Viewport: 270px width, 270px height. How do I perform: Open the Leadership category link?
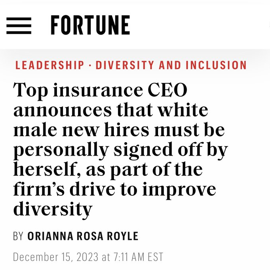tap(50, 65)
